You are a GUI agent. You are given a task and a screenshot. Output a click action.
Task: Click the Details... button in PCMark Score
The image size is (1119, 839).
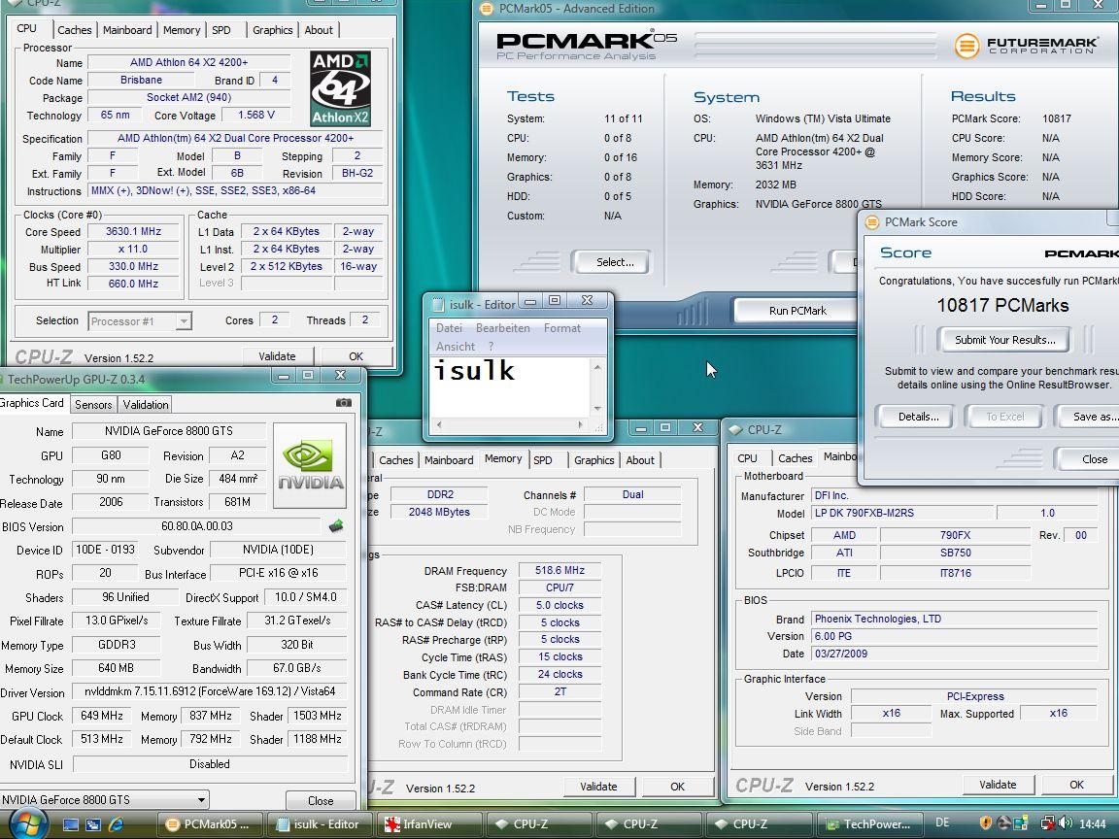coord(918,417)
